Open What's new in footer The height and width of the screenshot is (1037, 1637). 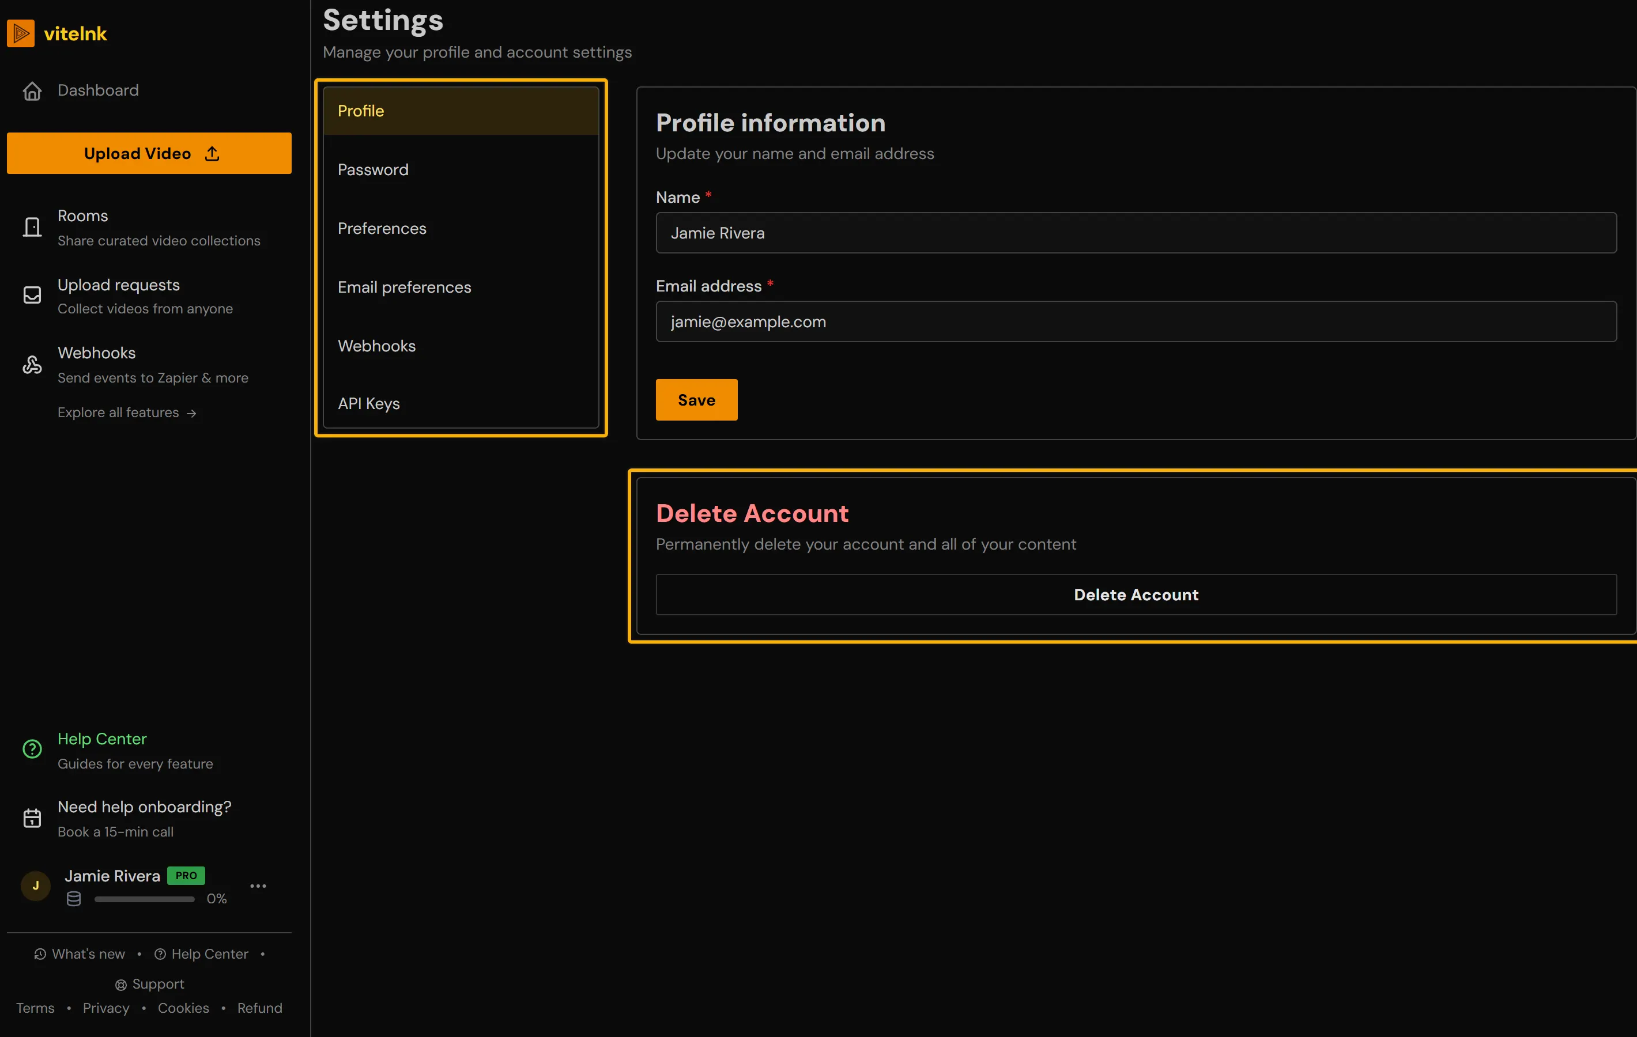tap(80, 954)
